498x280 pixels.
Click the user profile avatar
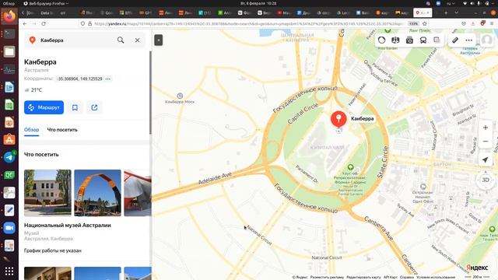point(486,40)
